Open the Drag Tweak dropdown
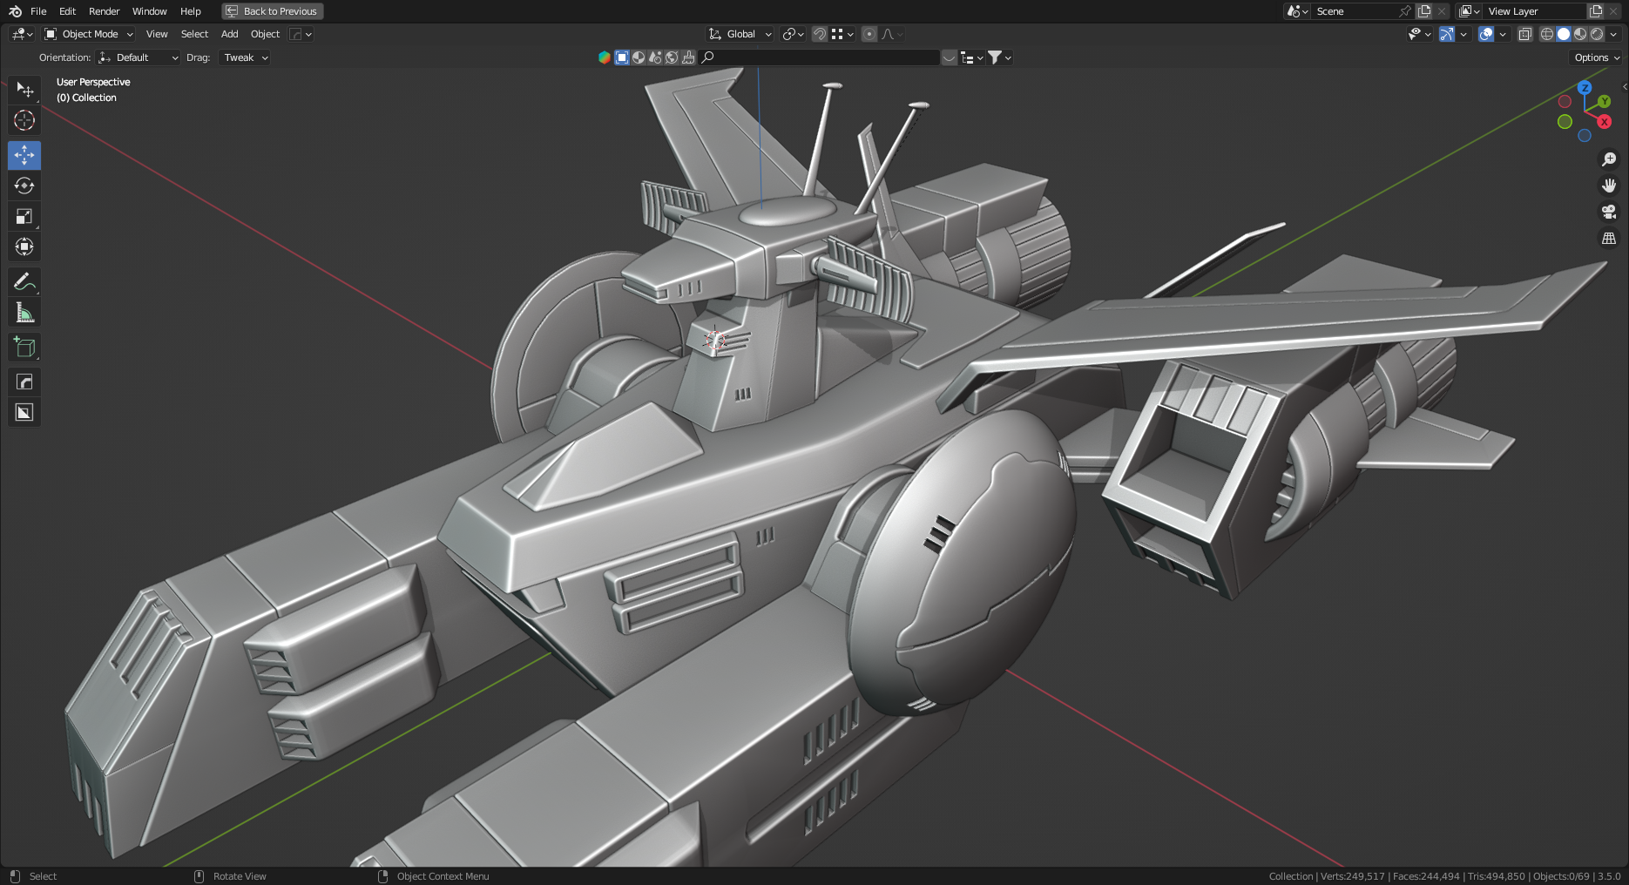Image resolution: width=1629 pixels, height=885 pixels. click(244, 57)
